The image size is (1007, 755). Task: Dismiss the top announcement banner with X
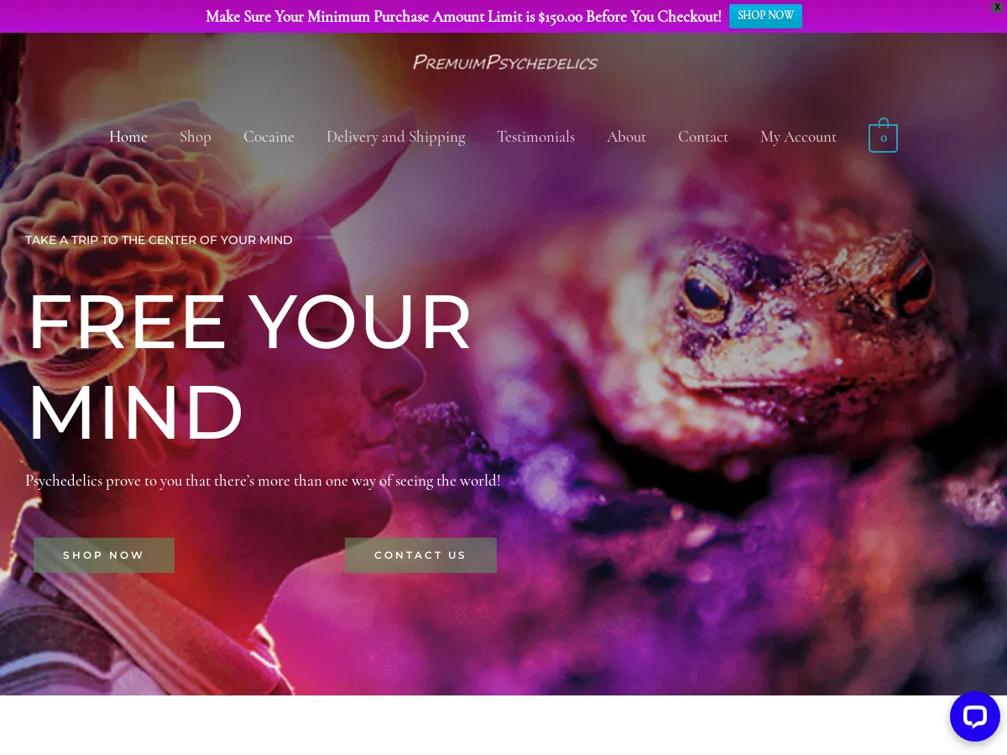[x=997, y=7]
